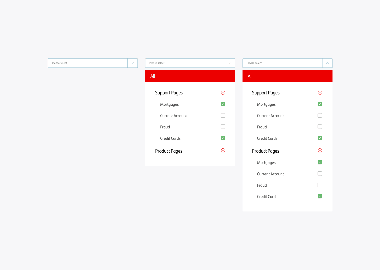The width and height of the screenshot is (380, 270).
Task: Collapse the middle dropdown via its up chevron
Action: (230, 63)
